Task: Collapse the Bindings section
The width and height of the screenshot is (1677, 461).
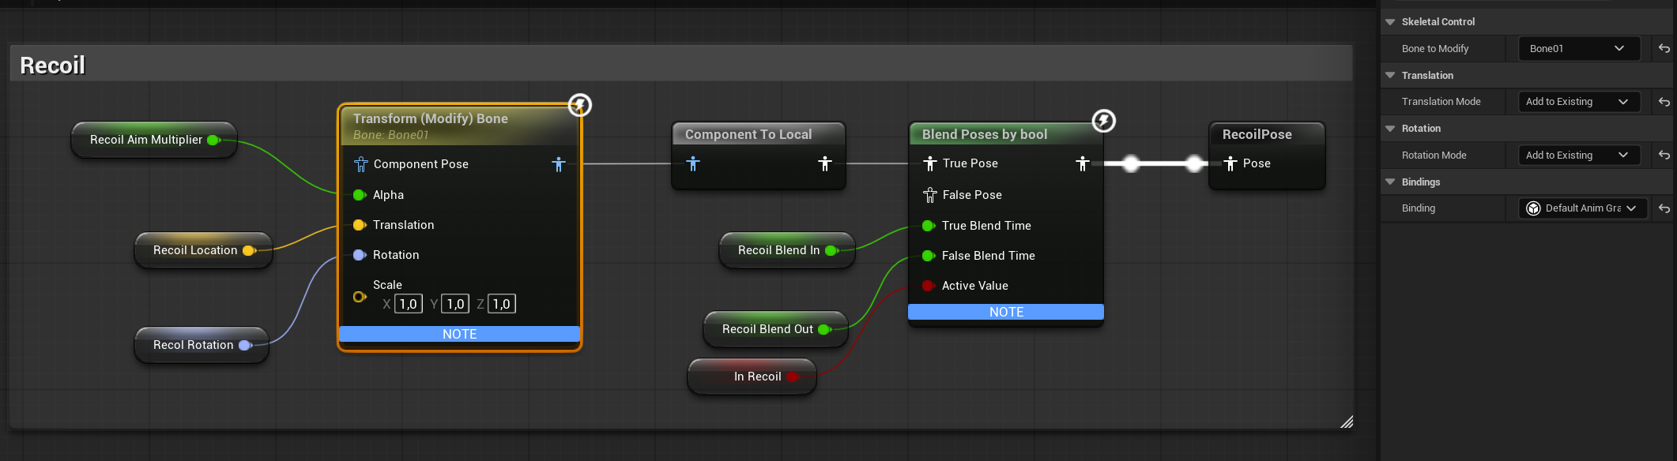Action: (1390, 182)
